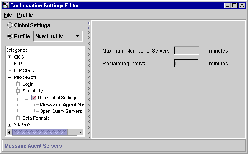Click the Reclaiming Interval label
Screen dimensions: 248x154
click(124, 64)
